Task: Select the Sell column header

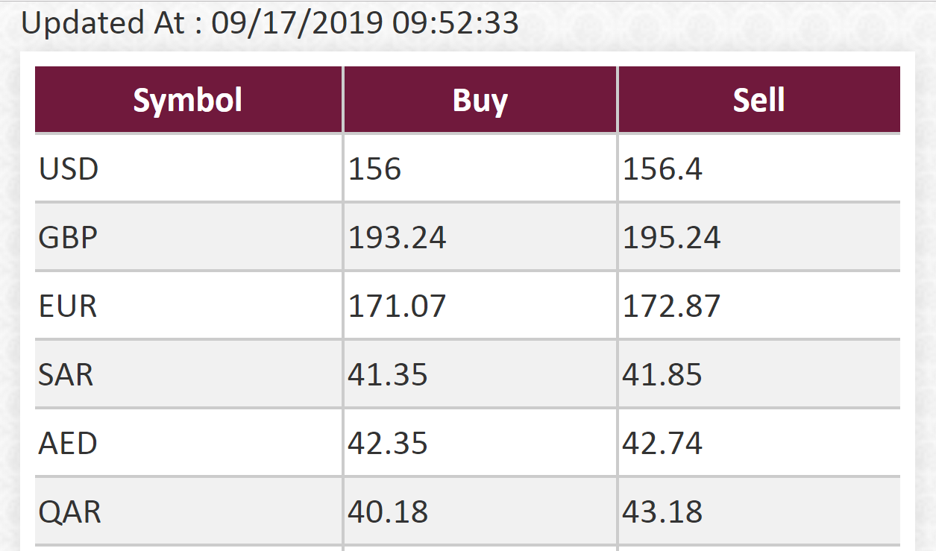Action: point(758,100)
